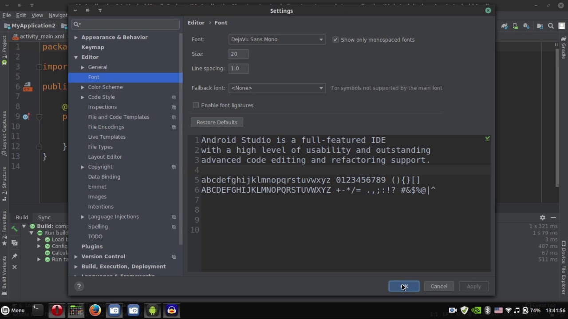
Task: Expand the General settings node
Action: 83,67
